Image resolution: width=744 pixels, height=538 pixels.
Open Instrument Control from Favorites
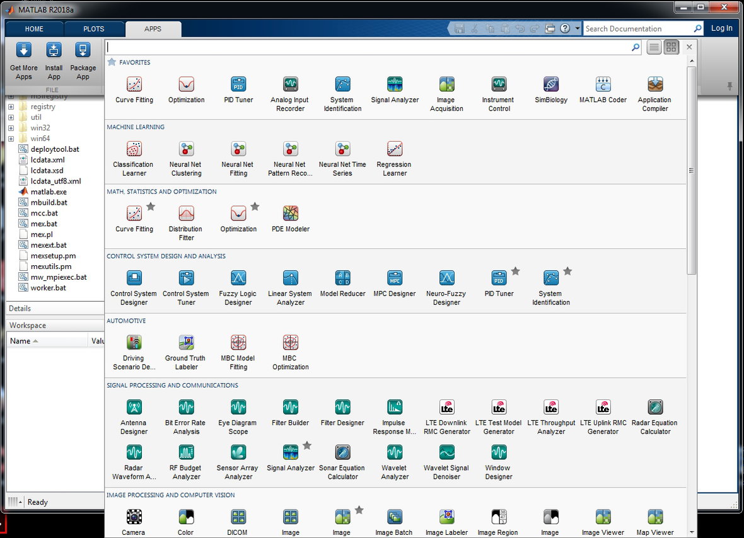coord(498,94)
